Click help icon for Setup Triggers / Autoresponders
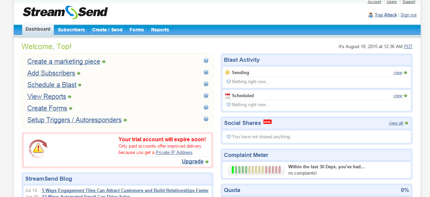Screen dimensions: 430x197 (x=206, y=119)
